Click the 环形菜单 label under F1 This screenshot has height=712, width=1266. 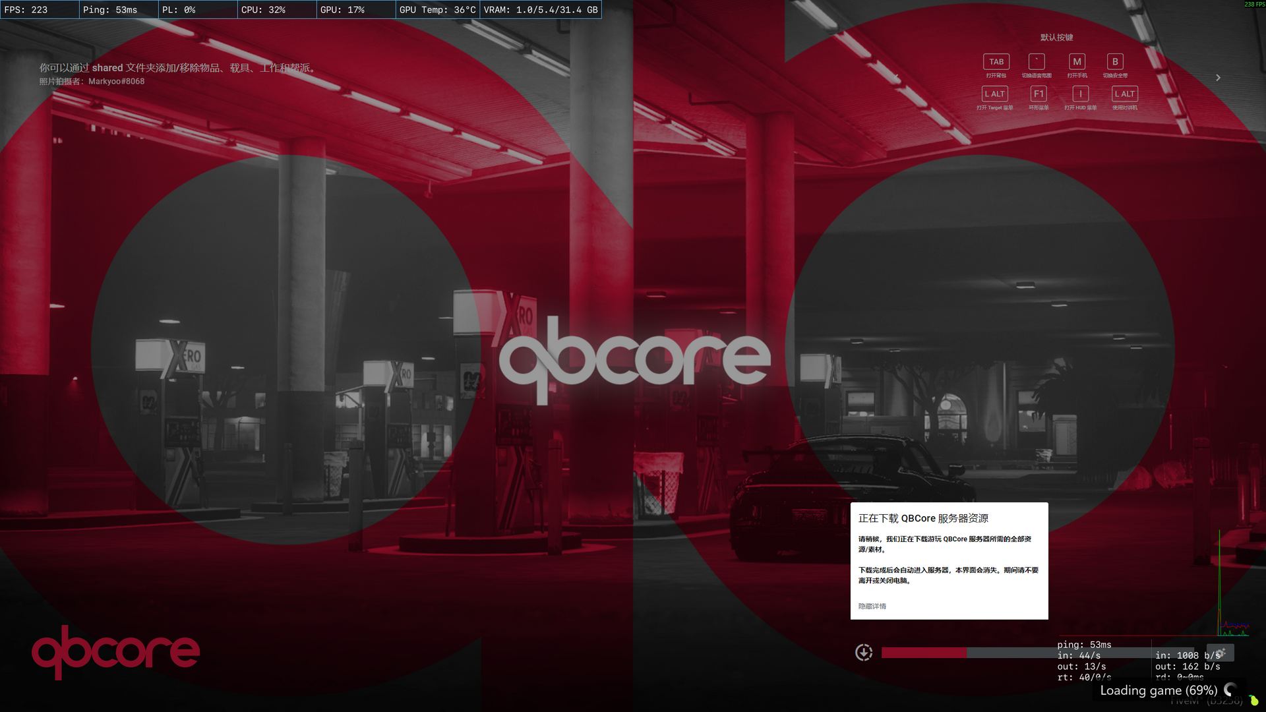(x=1039, y=108)
